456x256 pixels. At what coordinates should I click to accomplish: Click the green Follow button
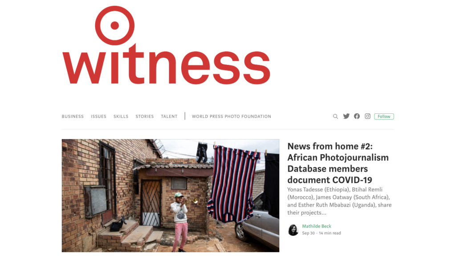[384, 116]
